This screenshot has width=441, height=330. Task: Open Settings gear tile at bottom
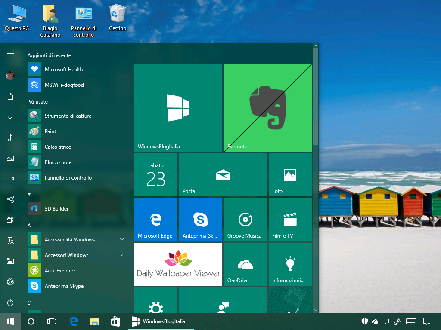[x=156, y=300]
